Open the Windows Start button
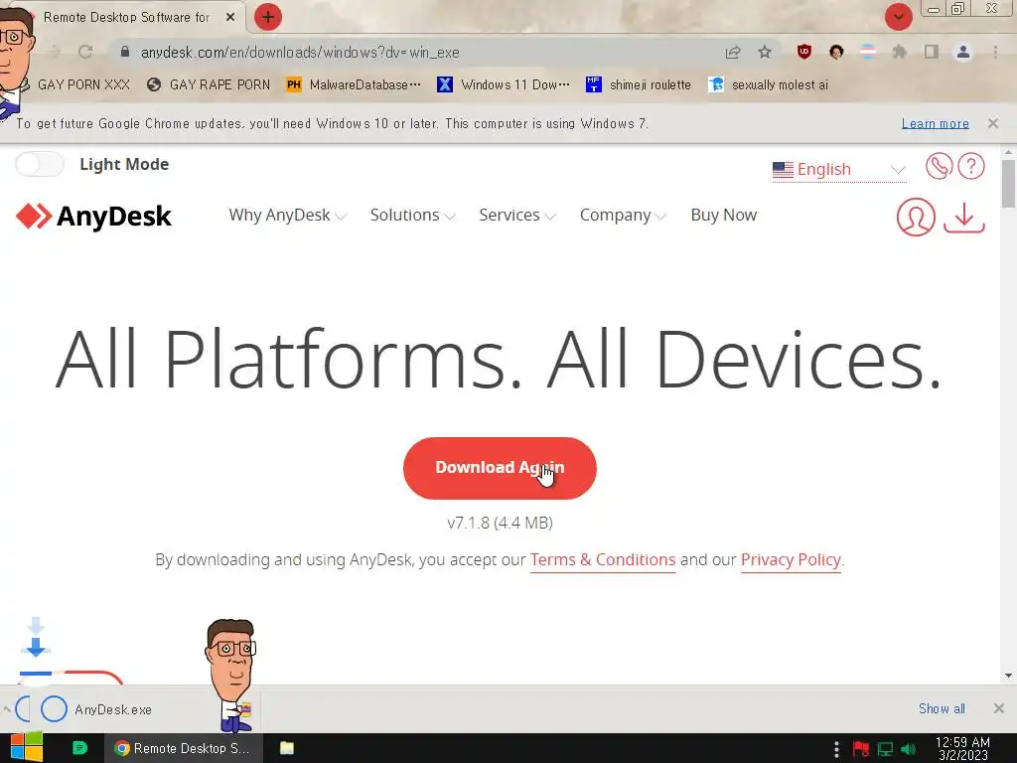1017x763 pixels. click(26, 747)
